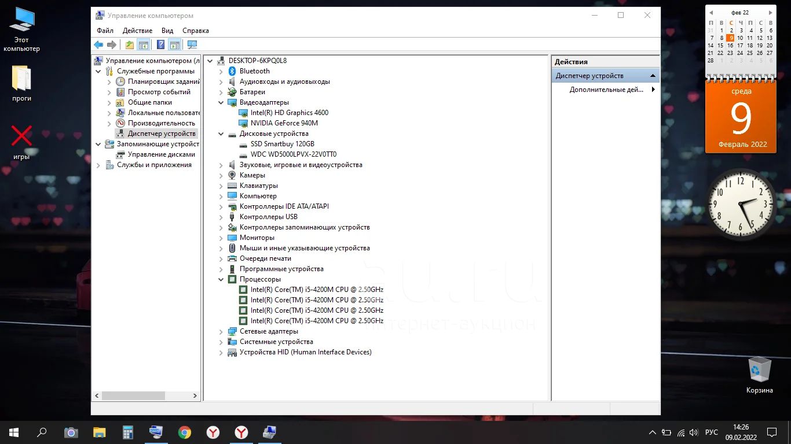Select Производительность in the left tree

[162, 123]
